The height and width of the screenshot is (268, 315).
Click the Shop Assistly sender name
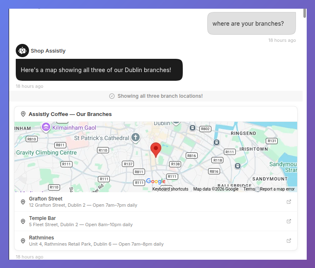(48, 51)
